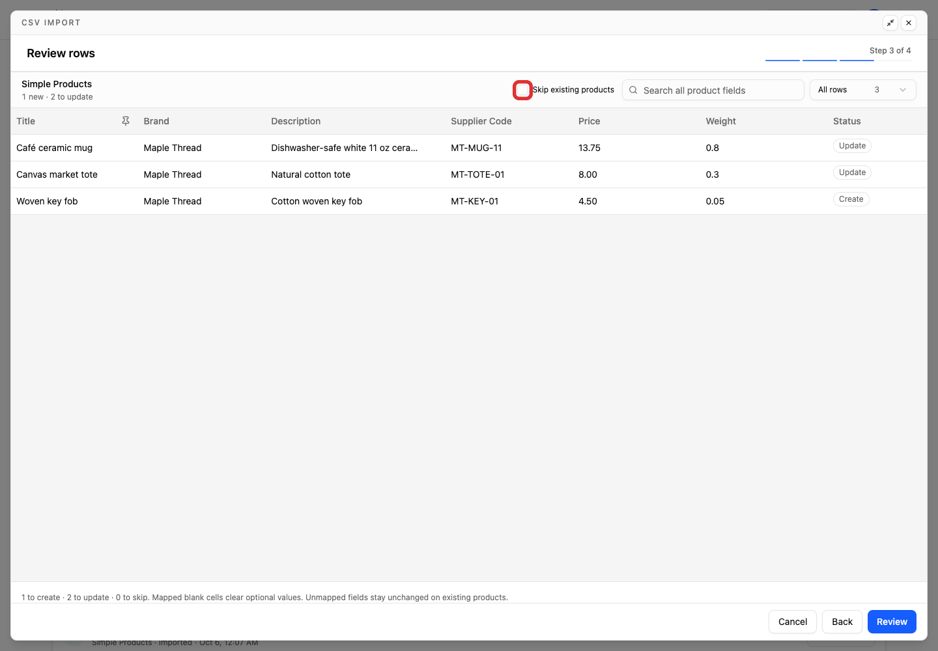Image resolution: width=938 pixels, height=651 pixels.
Task: Click Maple Thread brand in Woven key fob row
Action: [x=173, y=201]
